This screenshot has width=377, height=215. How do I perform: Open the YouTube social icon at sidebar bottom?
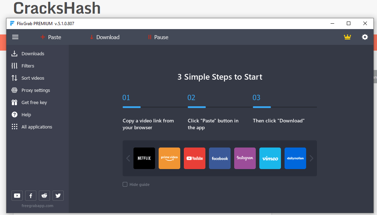tap(17, 196)
